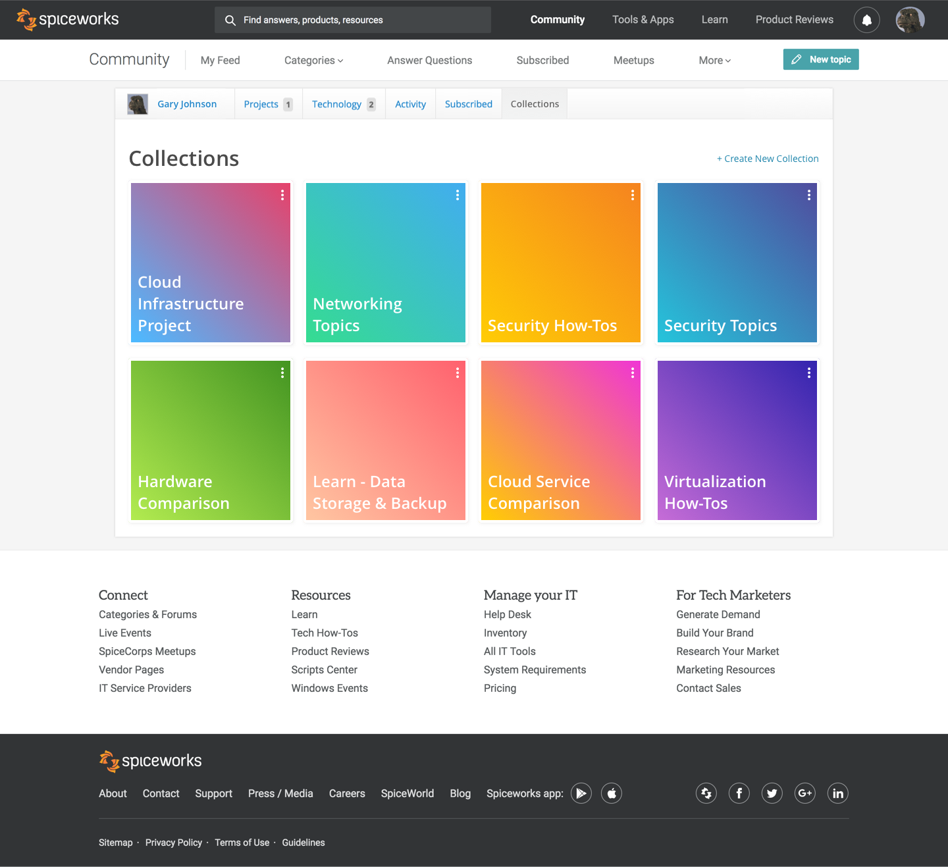
Task: Click the Spiceworks logo in the footer
Action: [x=151, y=761]
